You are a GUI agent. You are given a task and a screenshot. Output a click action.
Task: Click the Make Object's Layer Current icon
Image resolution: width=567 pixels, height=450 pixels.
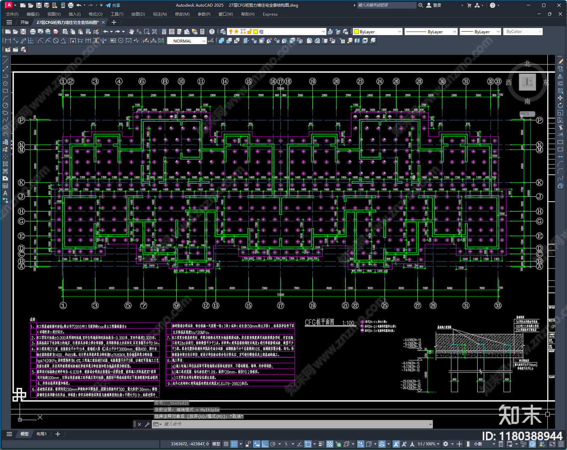click(330, 32)
